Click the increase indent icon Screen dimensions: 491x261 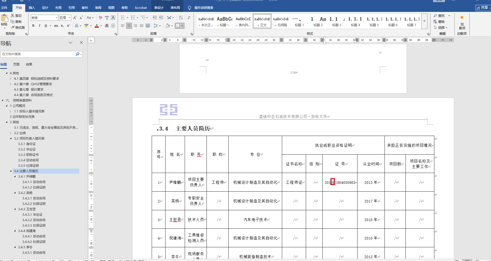[x=161, y=18]
